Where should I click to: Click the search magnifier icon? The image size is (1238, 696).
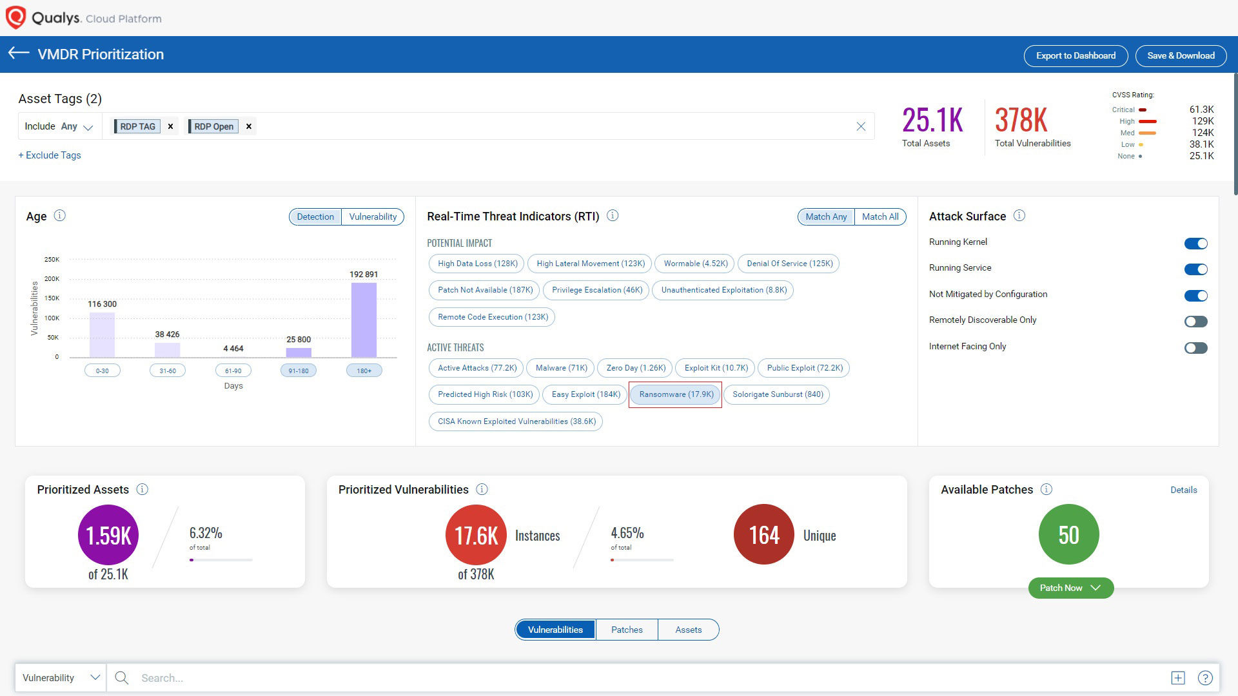pyautogui.click(x=121, y=677)
